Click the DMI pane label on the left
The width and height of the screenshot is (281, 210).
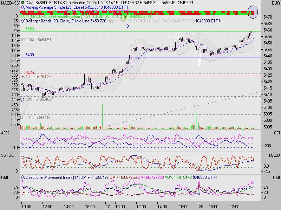tap(5, 178)
